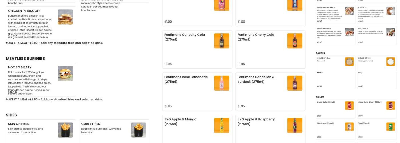Click the Fentimans Rose Lemonade bottle icon
400x143 pixels.
tap(221, 83)
